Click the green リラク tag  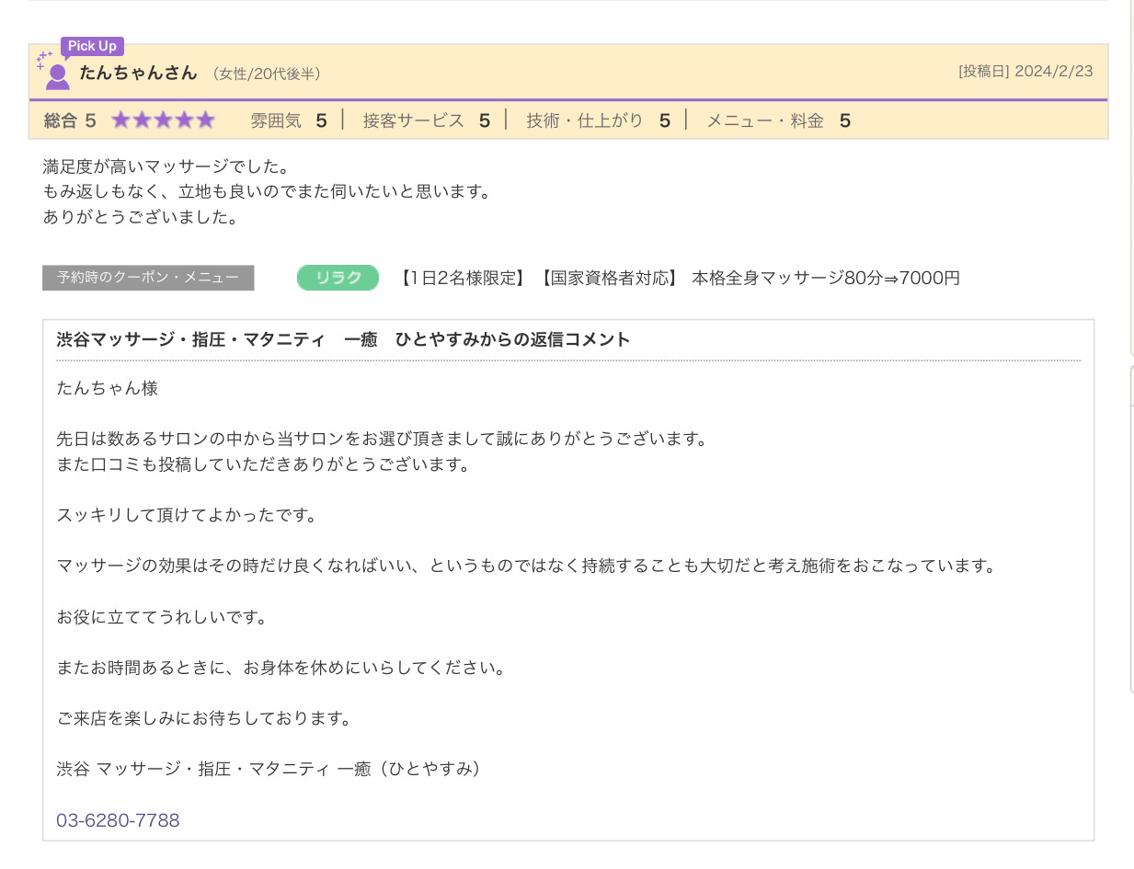pyautogui.click(x=338, y=278)
